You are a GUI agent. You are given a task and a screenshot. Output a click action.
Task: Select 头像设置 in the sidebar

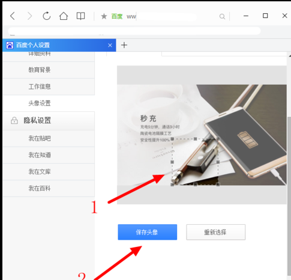(49, 103)
